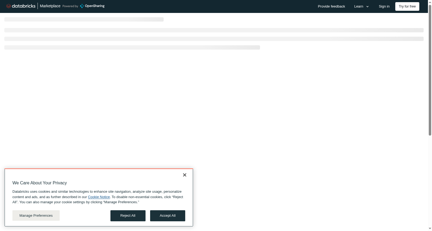Reject all cookies
The width and height of the screenshot is (432, 231).
128,216
